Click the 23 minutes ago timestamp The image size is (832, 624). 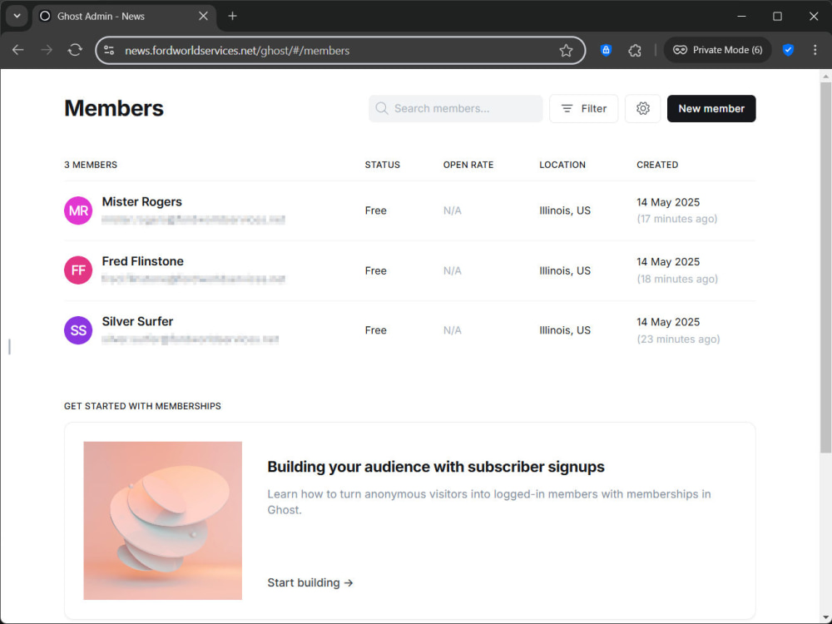coord(678,339)
